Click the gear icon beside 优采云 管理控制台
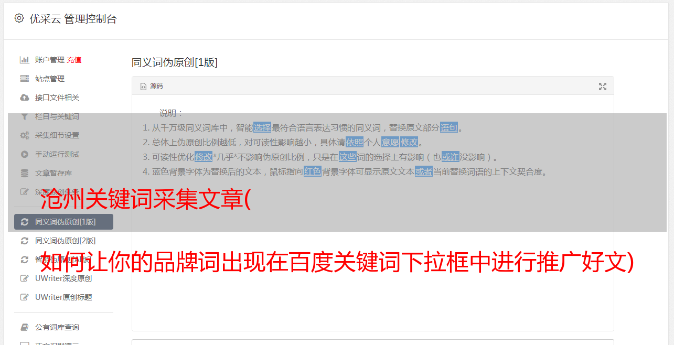The width and height of the screenshot is (674, 345). point(19,18)
